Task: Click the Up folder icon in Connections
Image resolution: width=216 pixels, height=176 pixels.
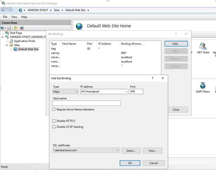Action: click(15, 28)
